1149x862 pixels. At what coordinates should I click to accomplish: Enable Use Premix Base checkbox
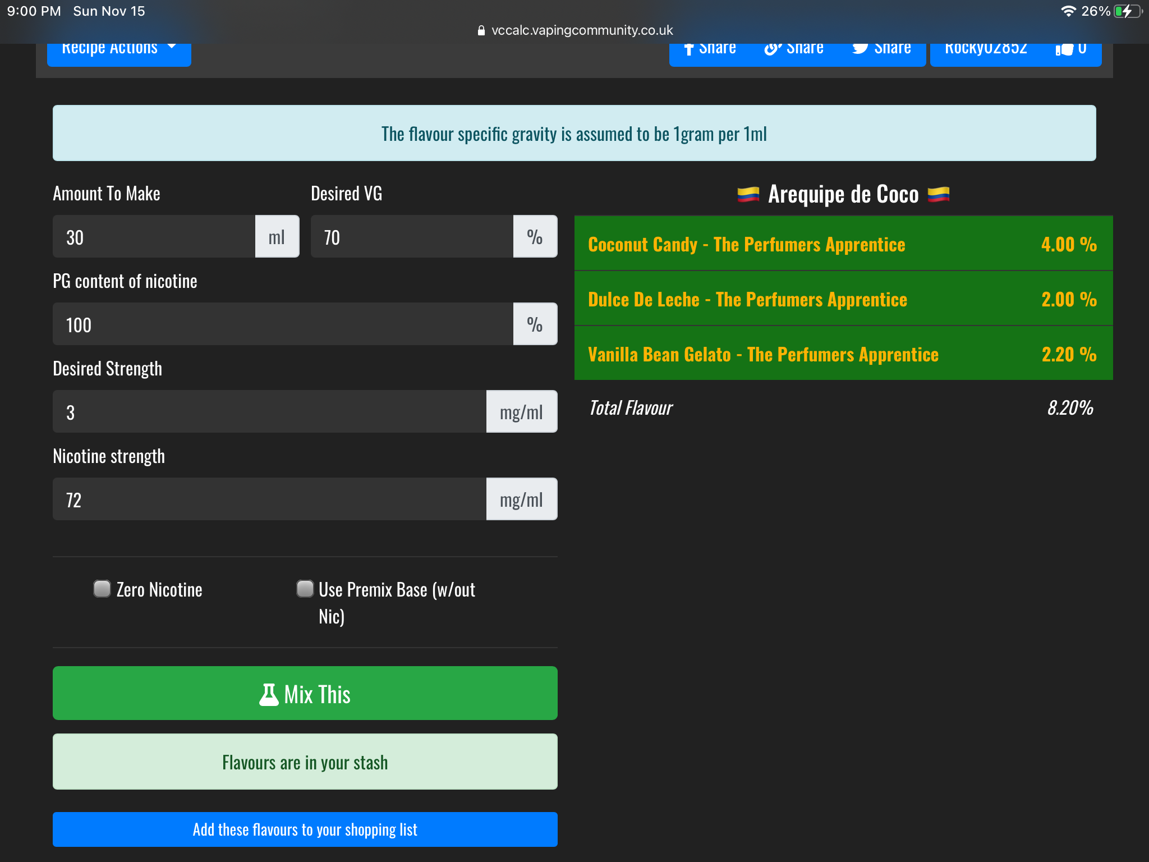[305, 589]
